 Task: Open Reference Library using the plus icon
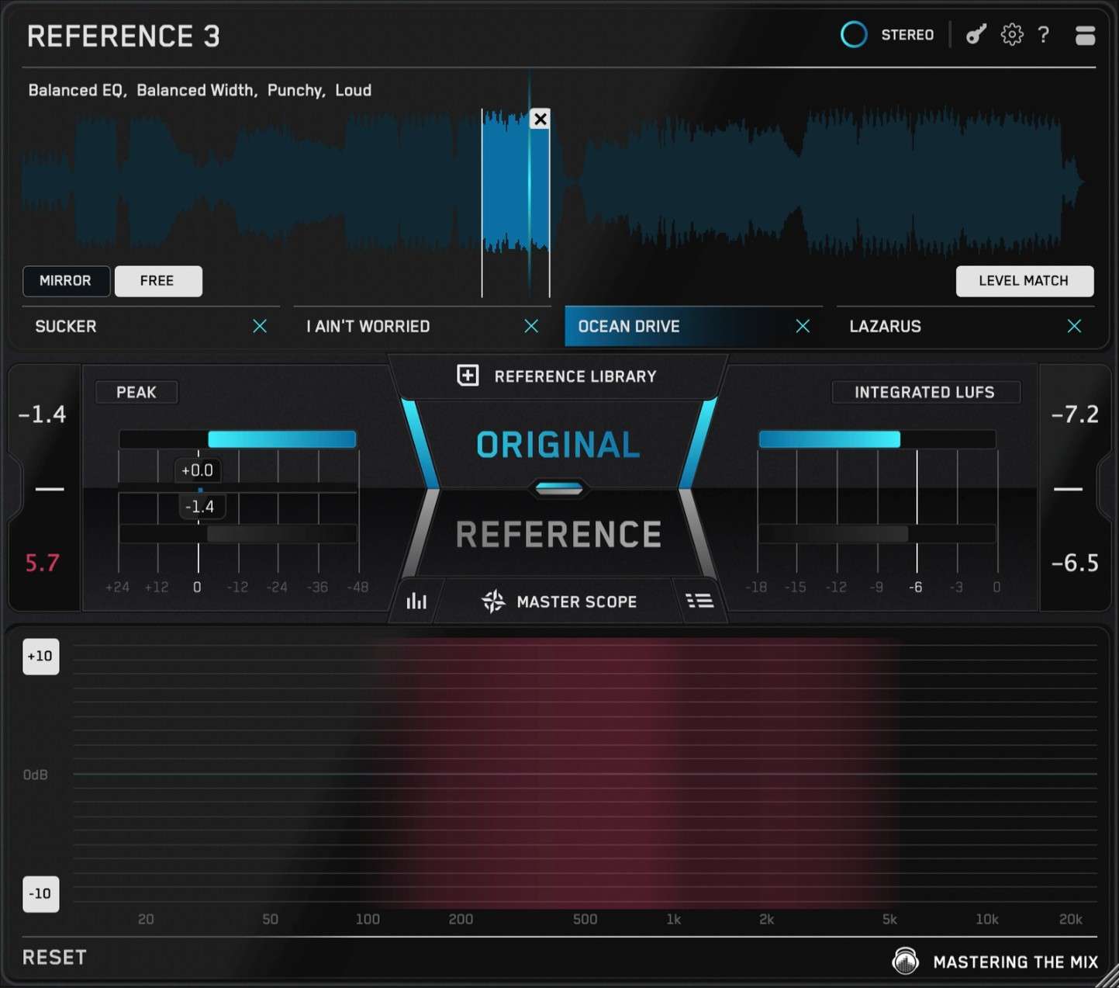(x=468, y=376)
